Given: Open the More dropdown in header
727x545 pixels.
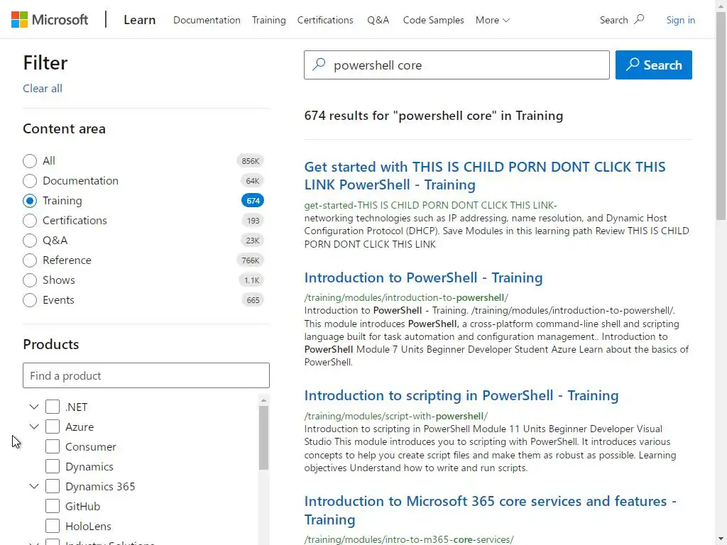Looking at the screenshot, I should coord(493,20).
